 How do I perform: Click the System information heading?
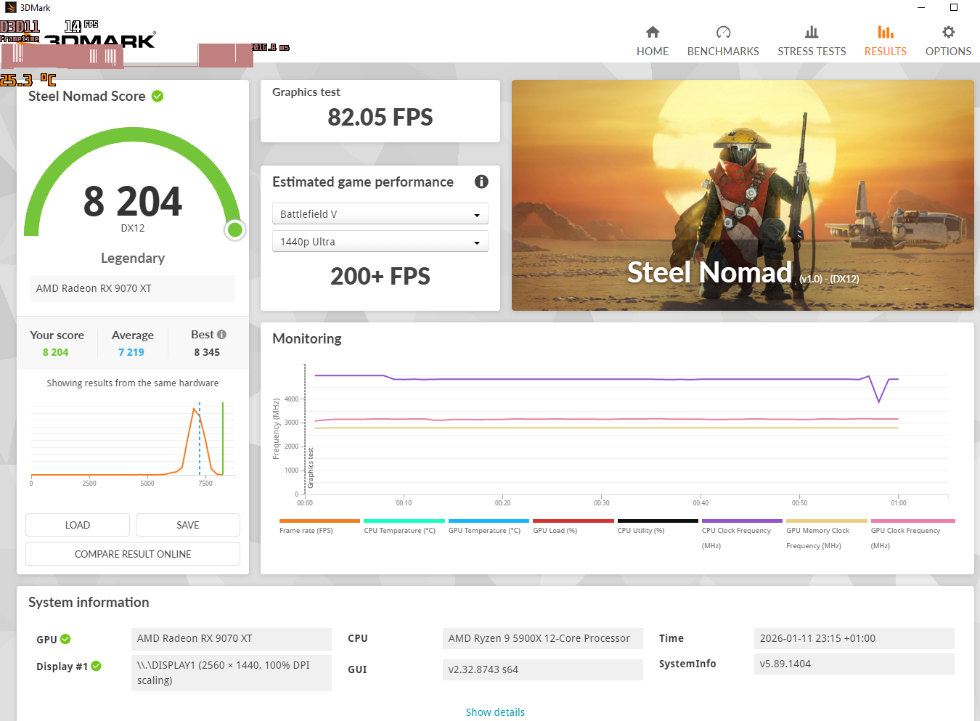click(x=89, y=602)
